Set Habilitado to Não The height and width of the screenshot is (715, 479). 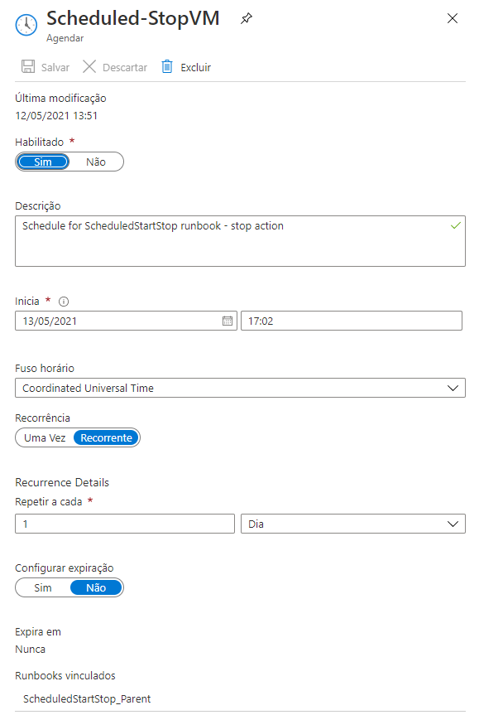96,162
